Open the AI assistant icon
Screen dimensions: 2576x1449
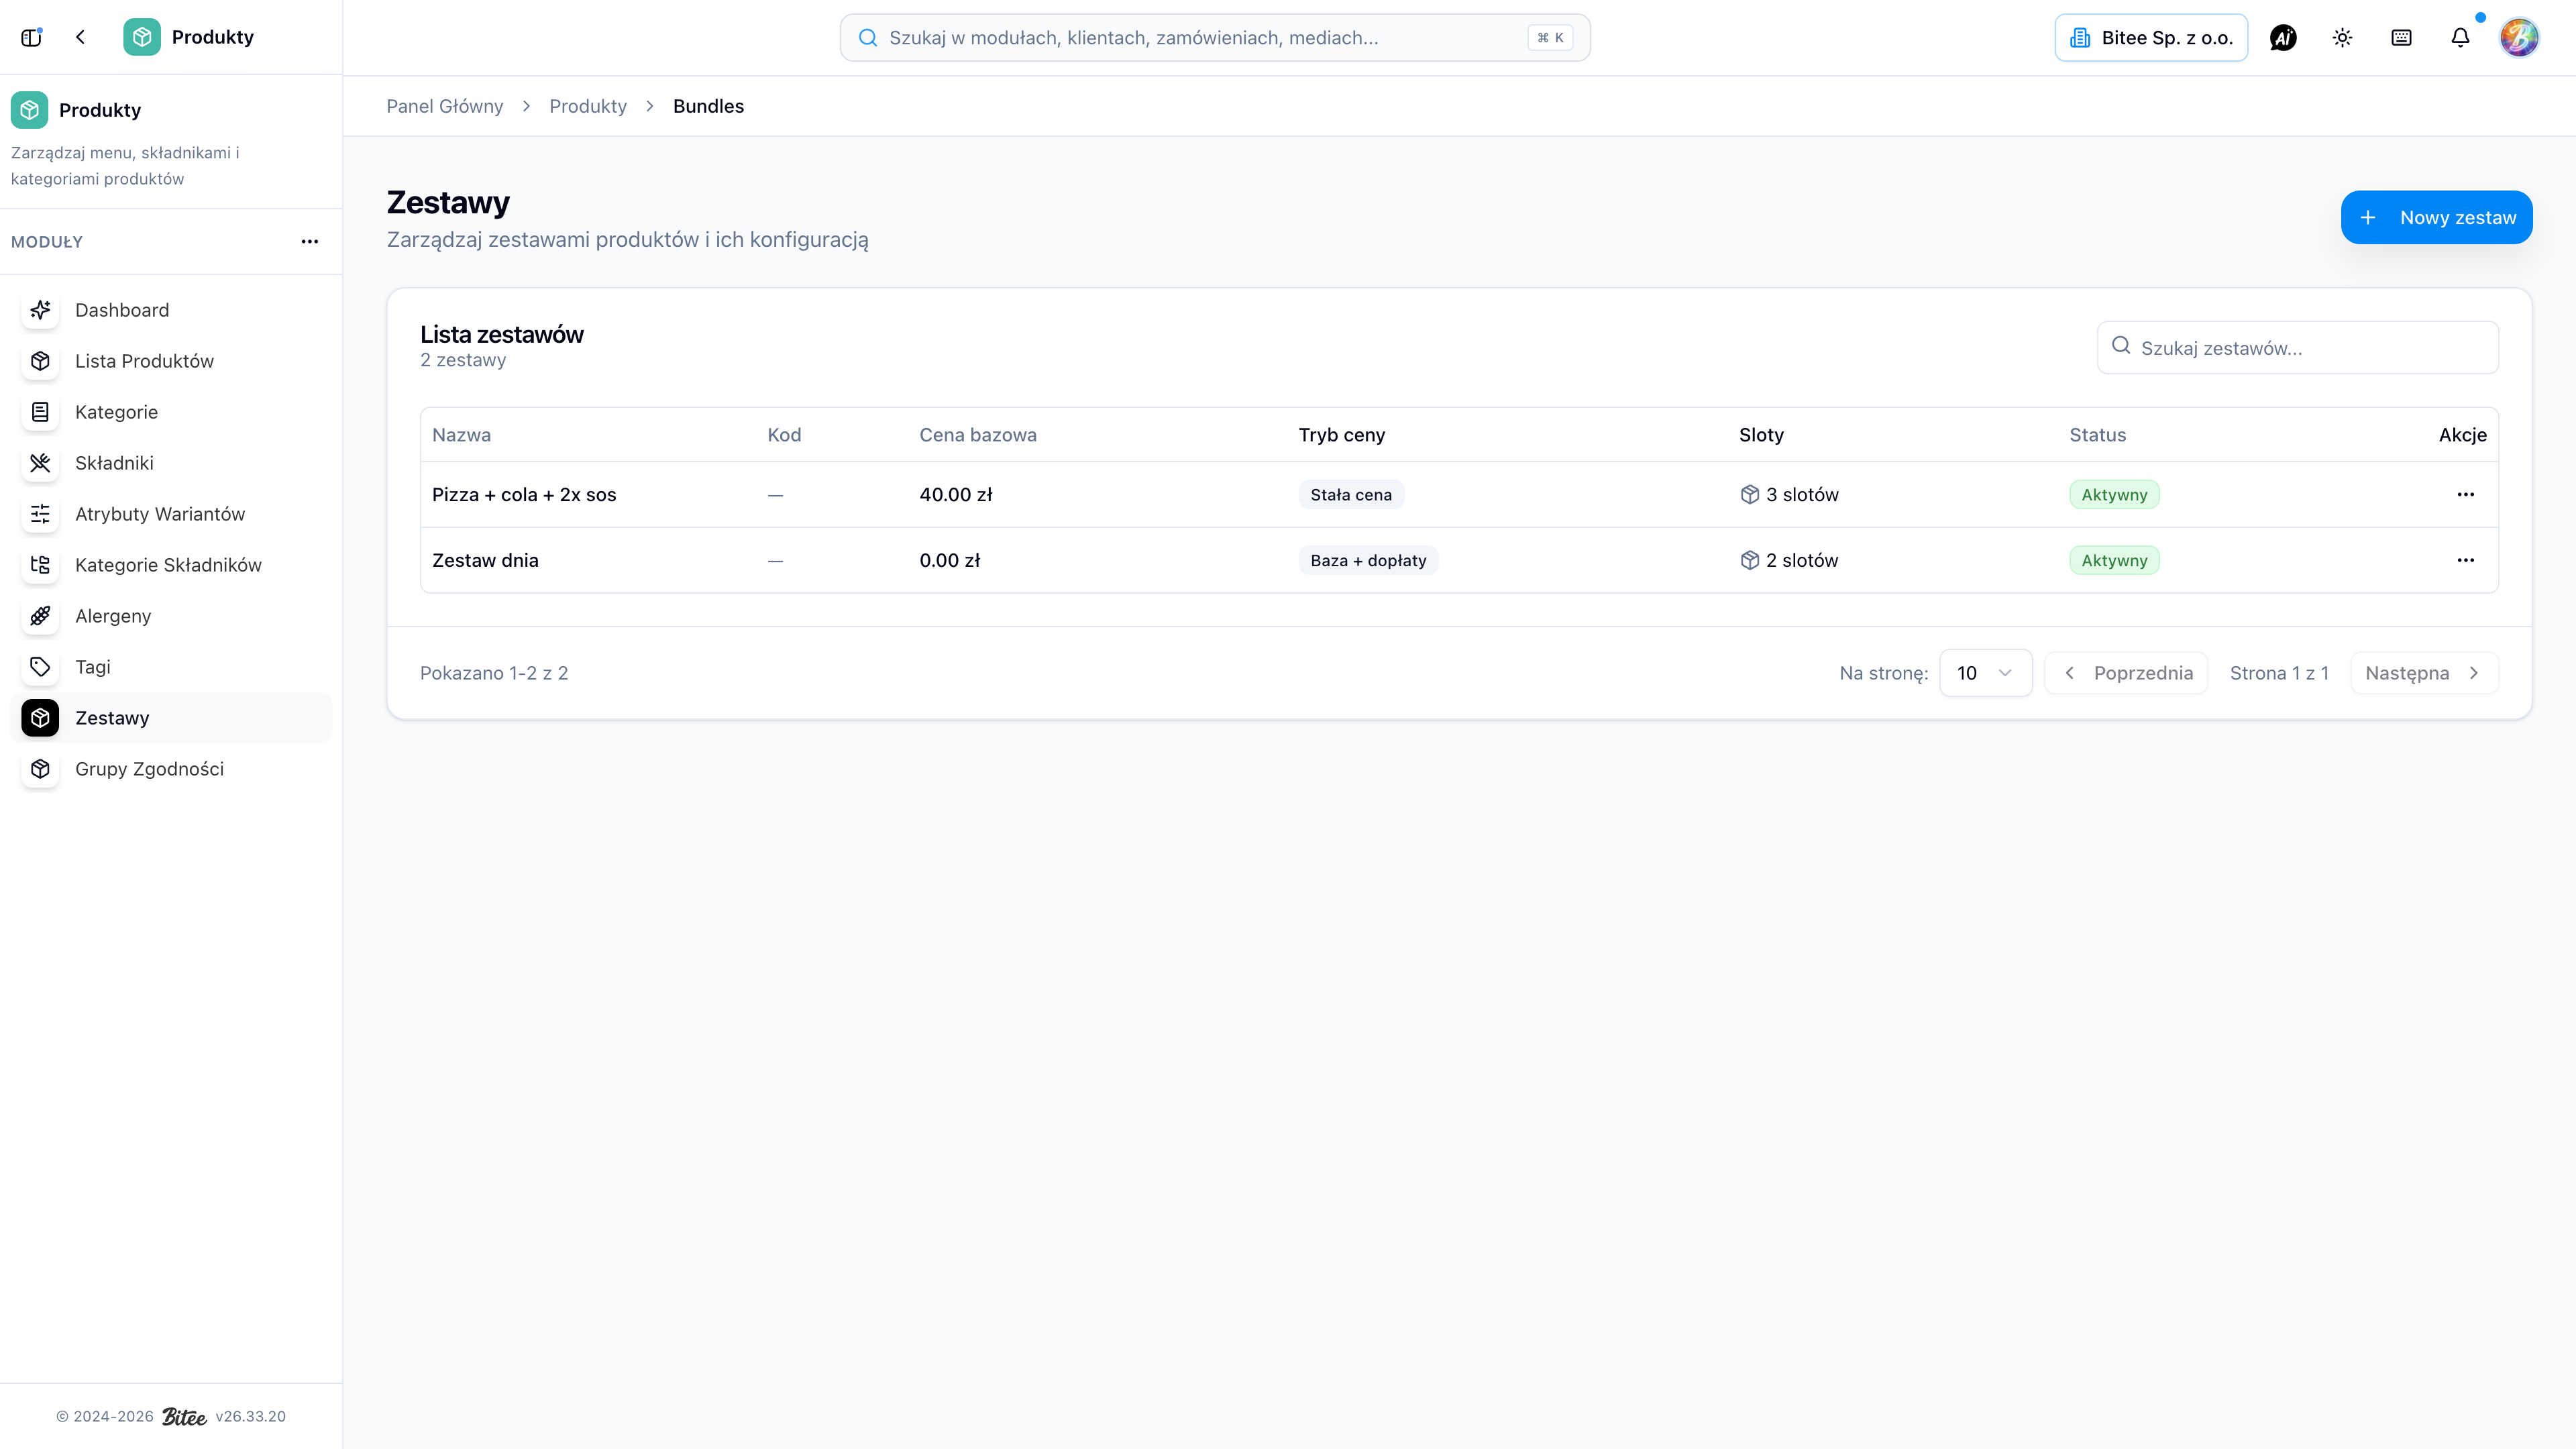click(x=2283, y=38)
